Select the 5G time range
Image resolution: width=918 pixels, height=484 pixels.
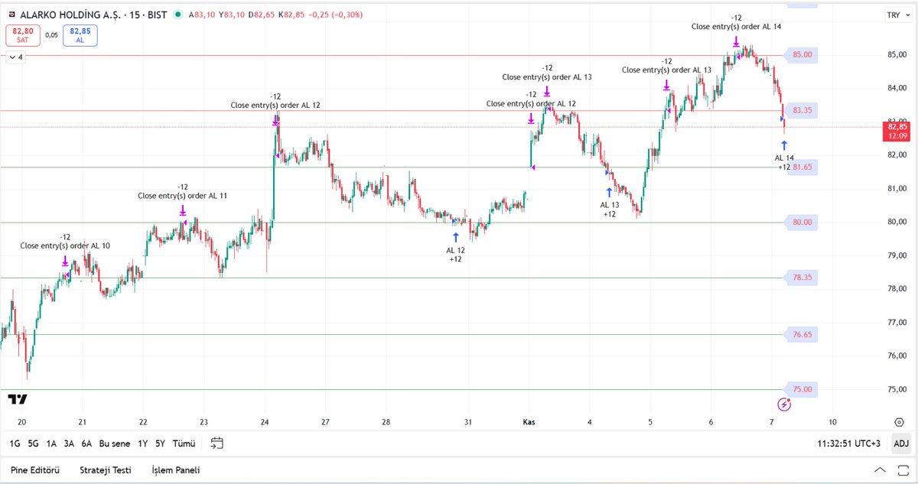(33, 443)
